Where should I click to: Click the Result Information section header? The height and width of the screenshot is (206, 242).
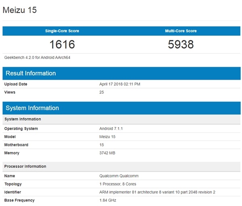pyautogui.click(x=121, y=73)
